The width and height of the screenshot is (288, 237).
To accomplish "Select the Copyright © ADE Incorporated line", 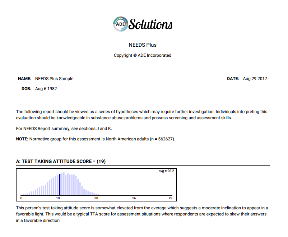I will [x=143, y=55].
